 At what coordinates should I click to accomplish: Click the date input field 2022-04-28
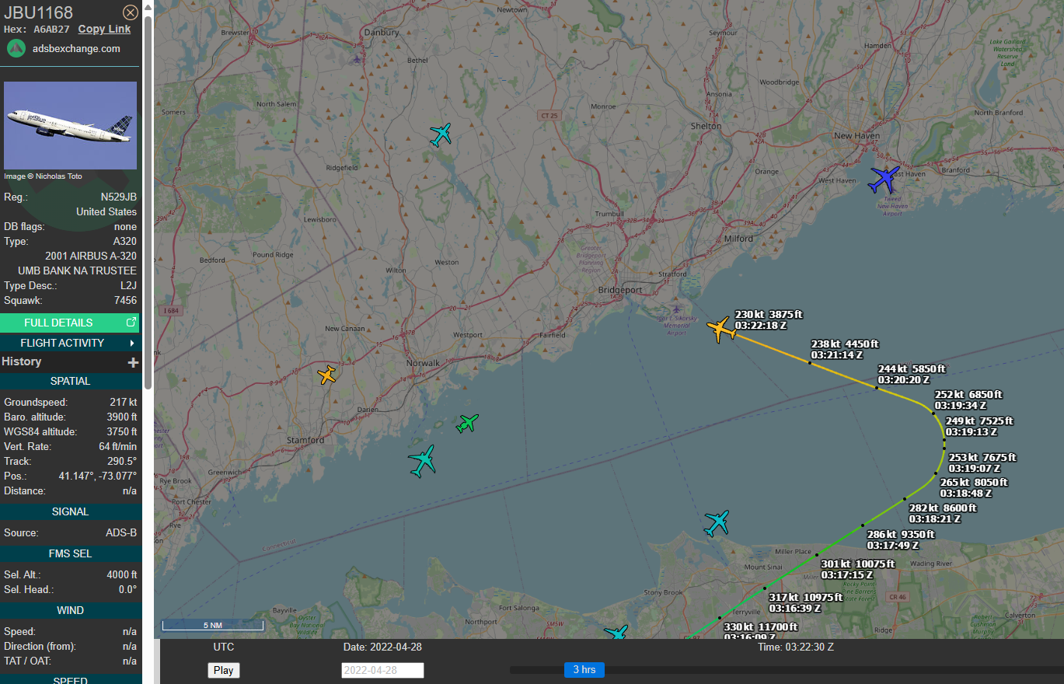tap(382, 670)
